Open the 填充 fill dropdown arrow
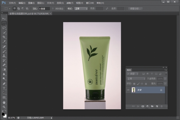 click(x=165, y=84)
